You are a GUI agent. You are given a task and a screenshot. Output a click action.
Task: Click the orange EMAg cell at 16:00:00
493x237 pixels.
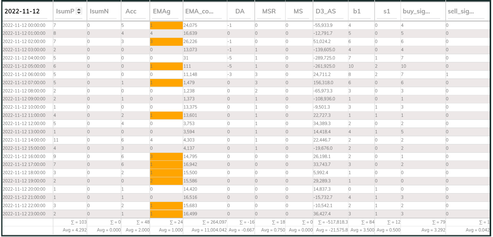(x=166, y=156)
